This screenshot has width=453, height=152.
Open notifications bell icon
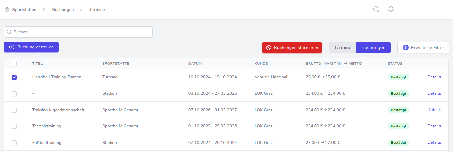pyautogui.click(x=391, y=9)
